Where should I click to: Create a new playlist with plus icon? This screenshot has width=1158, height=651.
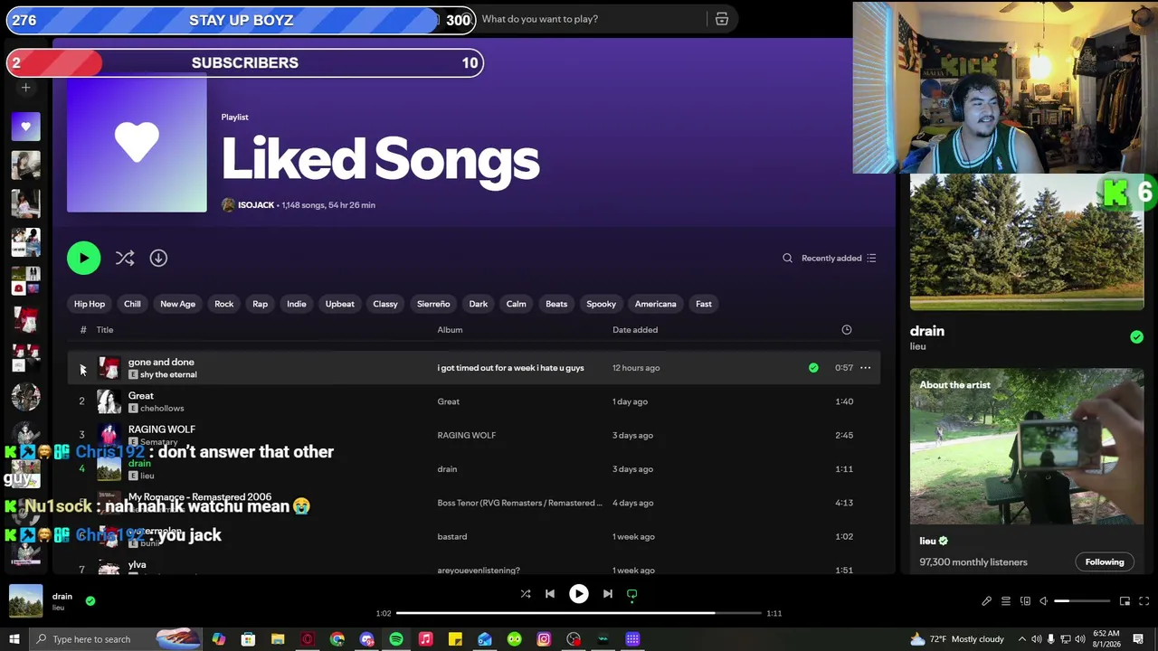(25, 88)
